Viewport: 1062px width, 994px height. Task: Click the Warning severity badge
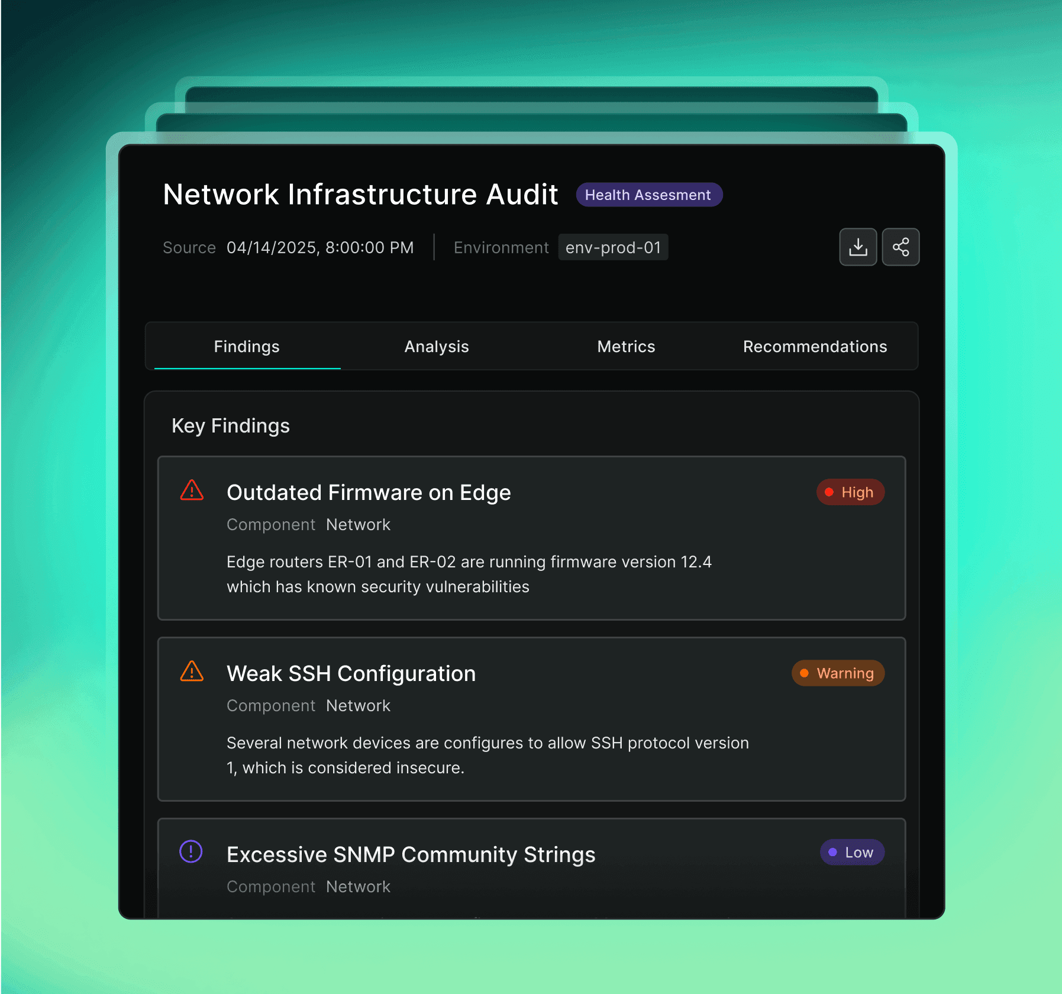pyautogui.click(x=838, y=673)
